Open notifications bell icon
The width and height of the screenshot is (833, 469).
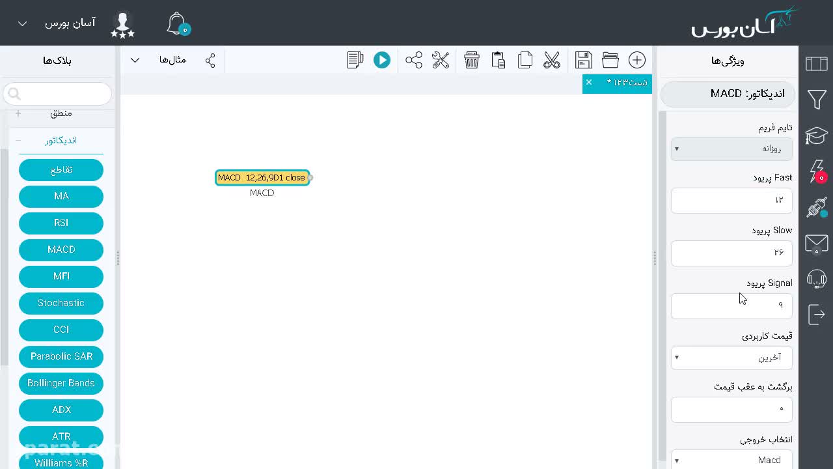(177, 23)
